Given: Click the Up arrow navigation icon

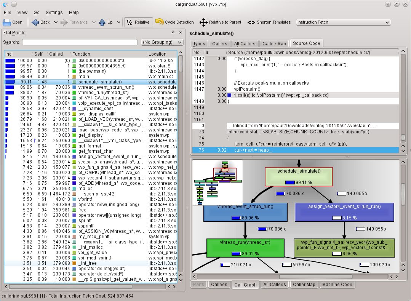Looking at the screenshot, I should [x=102, y=22].
